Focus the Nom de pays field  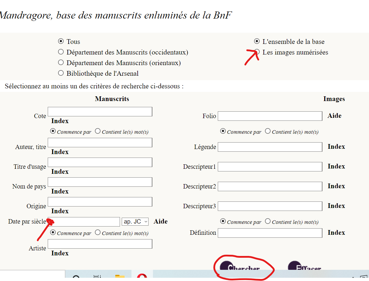[x=100, y=182]
